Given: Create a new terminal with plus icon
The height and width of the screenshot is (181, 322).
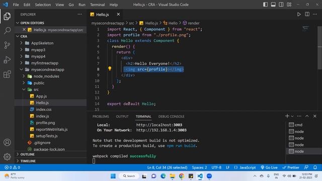Looking at the screenshot, I should tap(287, 116).
